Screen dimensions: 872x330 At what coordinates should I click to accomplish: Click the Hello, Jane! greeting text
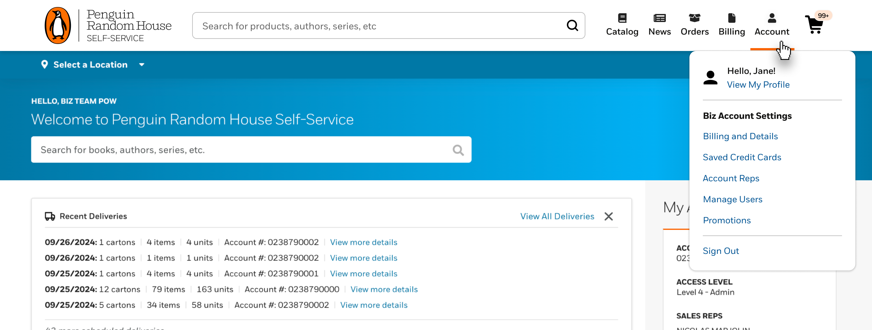pos(751,71)
